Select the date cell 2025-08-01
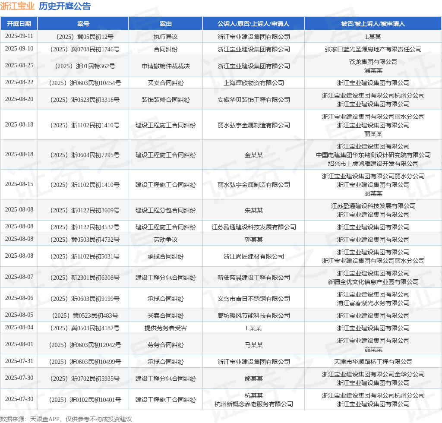442x423 pixels. (x=19, y=344)
